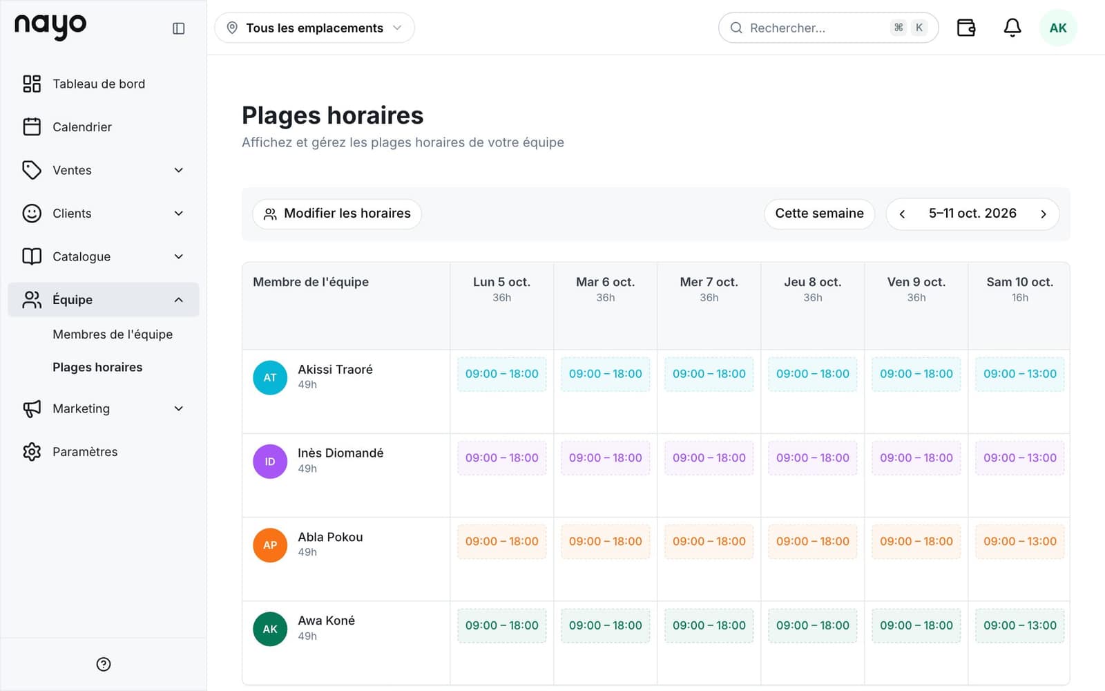Open the AK profile avatar in header
Viewport: 1105px width, 691px height.
point(1057,28)
